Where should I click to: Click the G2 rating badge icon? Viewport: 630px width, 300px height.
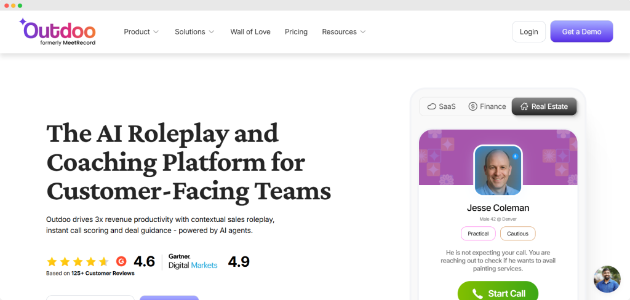pyautogui.click(x=121, y=261)
